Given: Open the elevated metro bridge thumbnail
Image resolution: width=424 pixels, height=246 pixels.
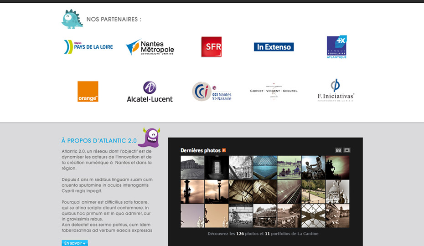Looking at the screenshot, I should (x=265, y=216).
